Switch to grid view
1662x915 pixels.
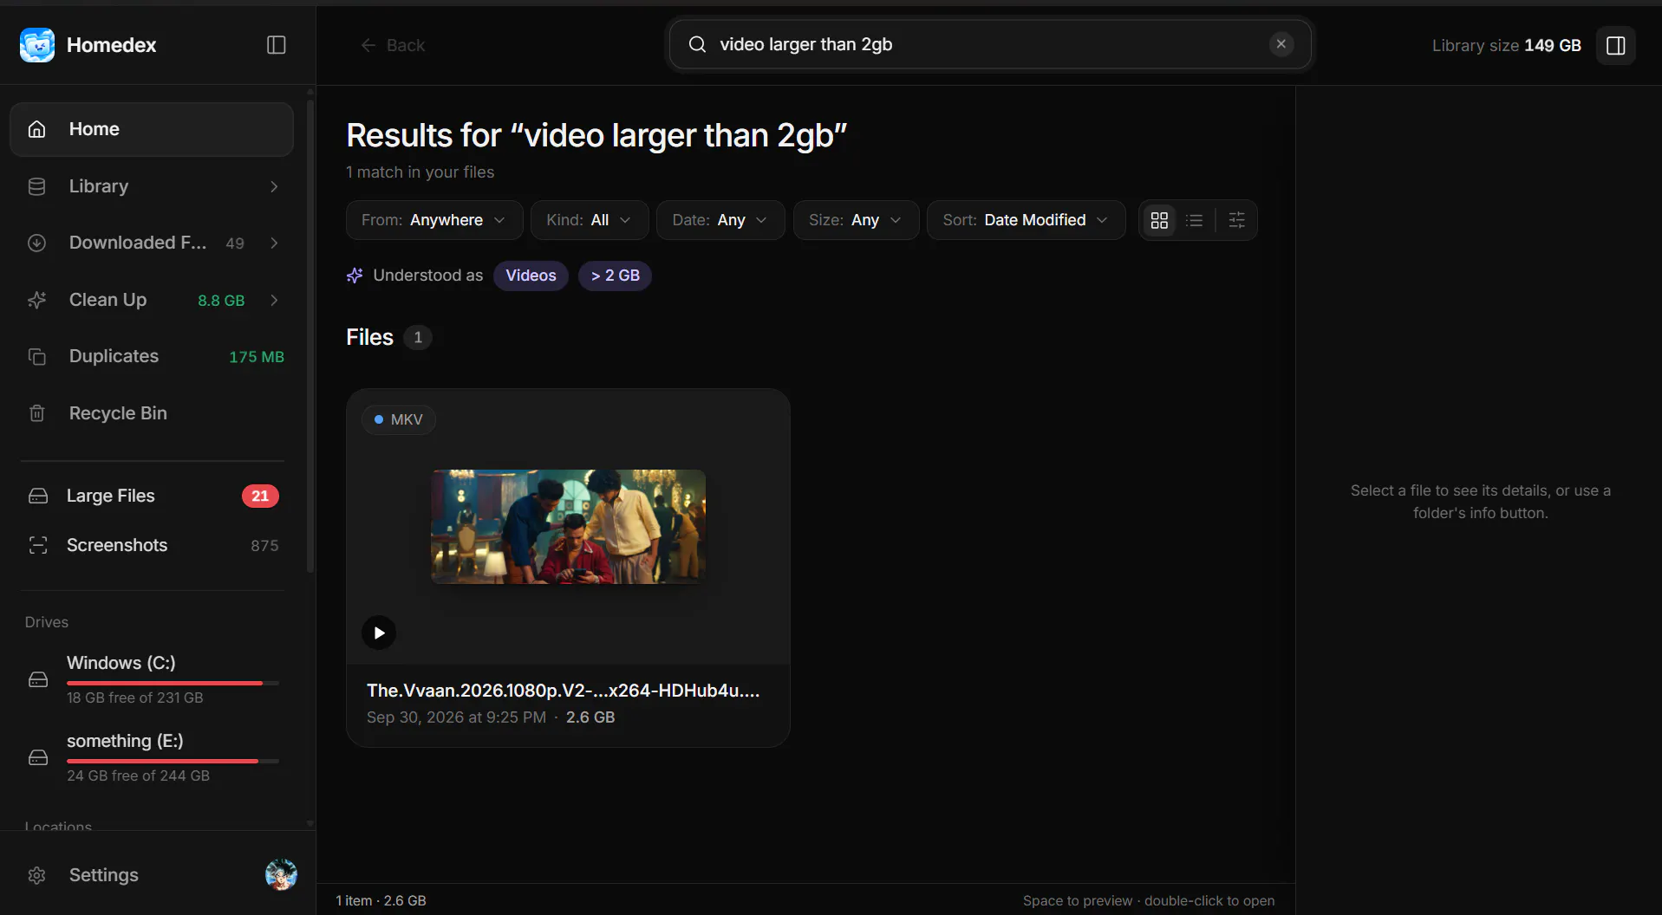[x=1159, y=220]
